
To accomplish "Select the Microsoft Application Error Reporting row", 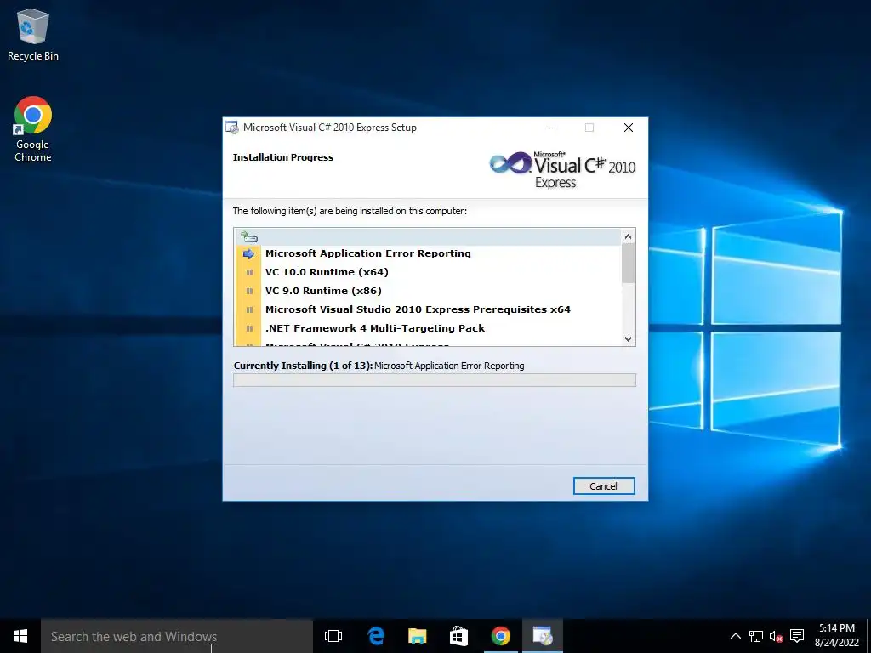I will 427,253.
